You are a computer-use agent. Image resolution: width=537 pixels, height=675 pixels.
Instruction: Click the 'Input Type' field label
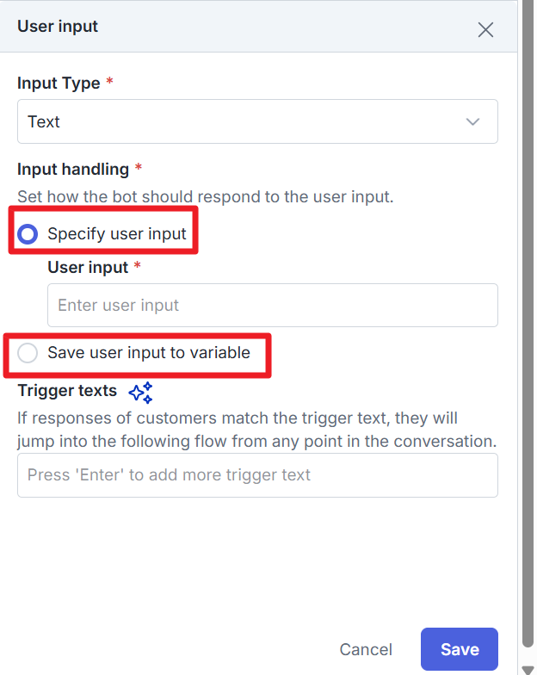[x=59, y=84]
